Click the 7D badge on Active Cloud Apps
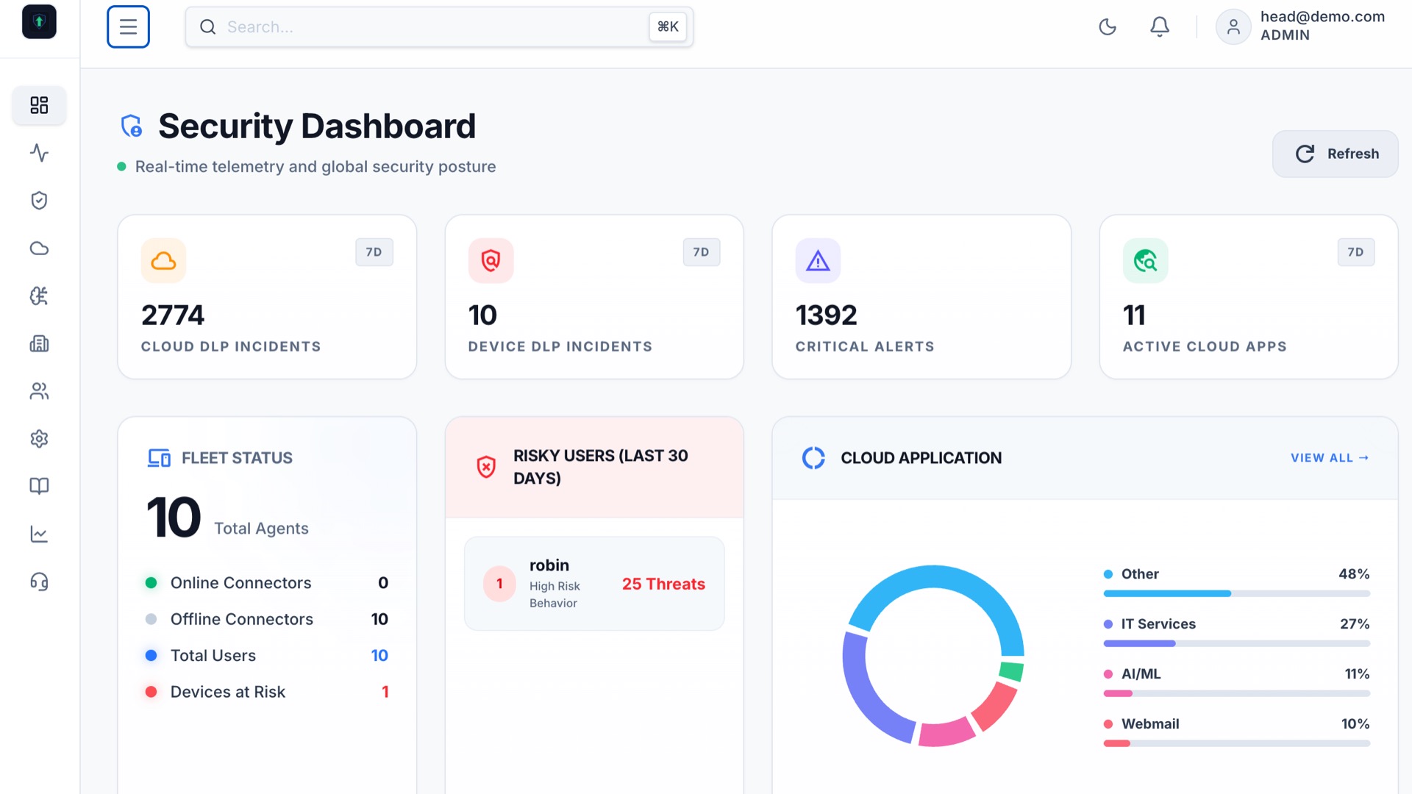 click(x=1355, y=252)
